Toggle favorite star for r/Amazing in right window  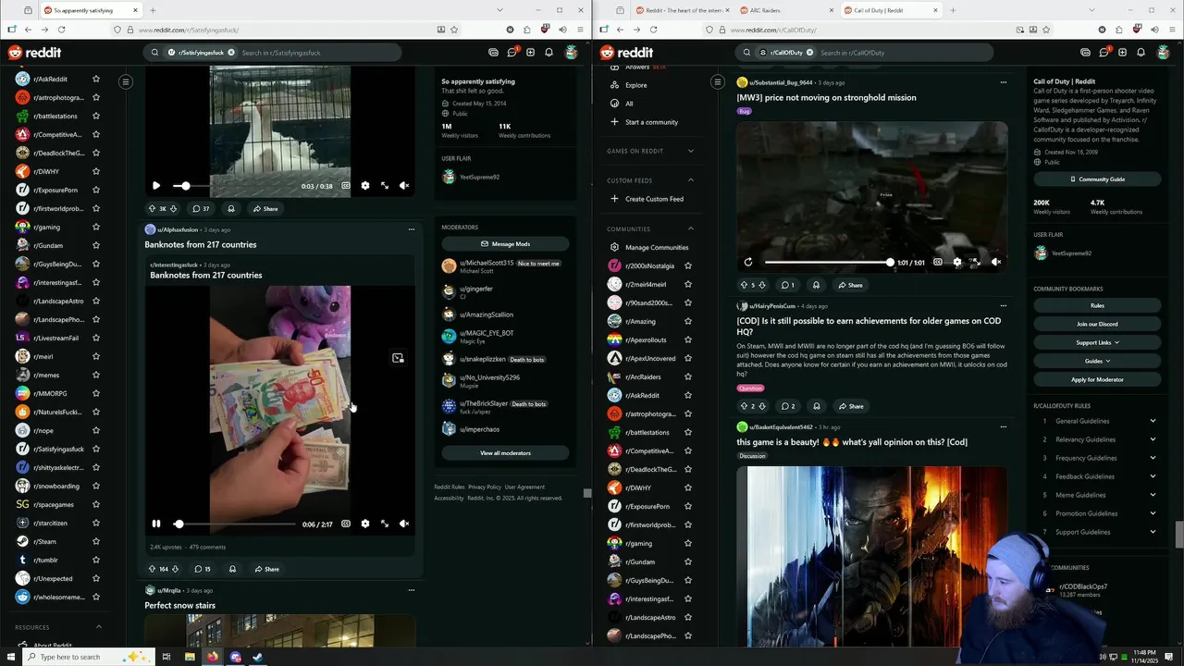coord(687,321)
